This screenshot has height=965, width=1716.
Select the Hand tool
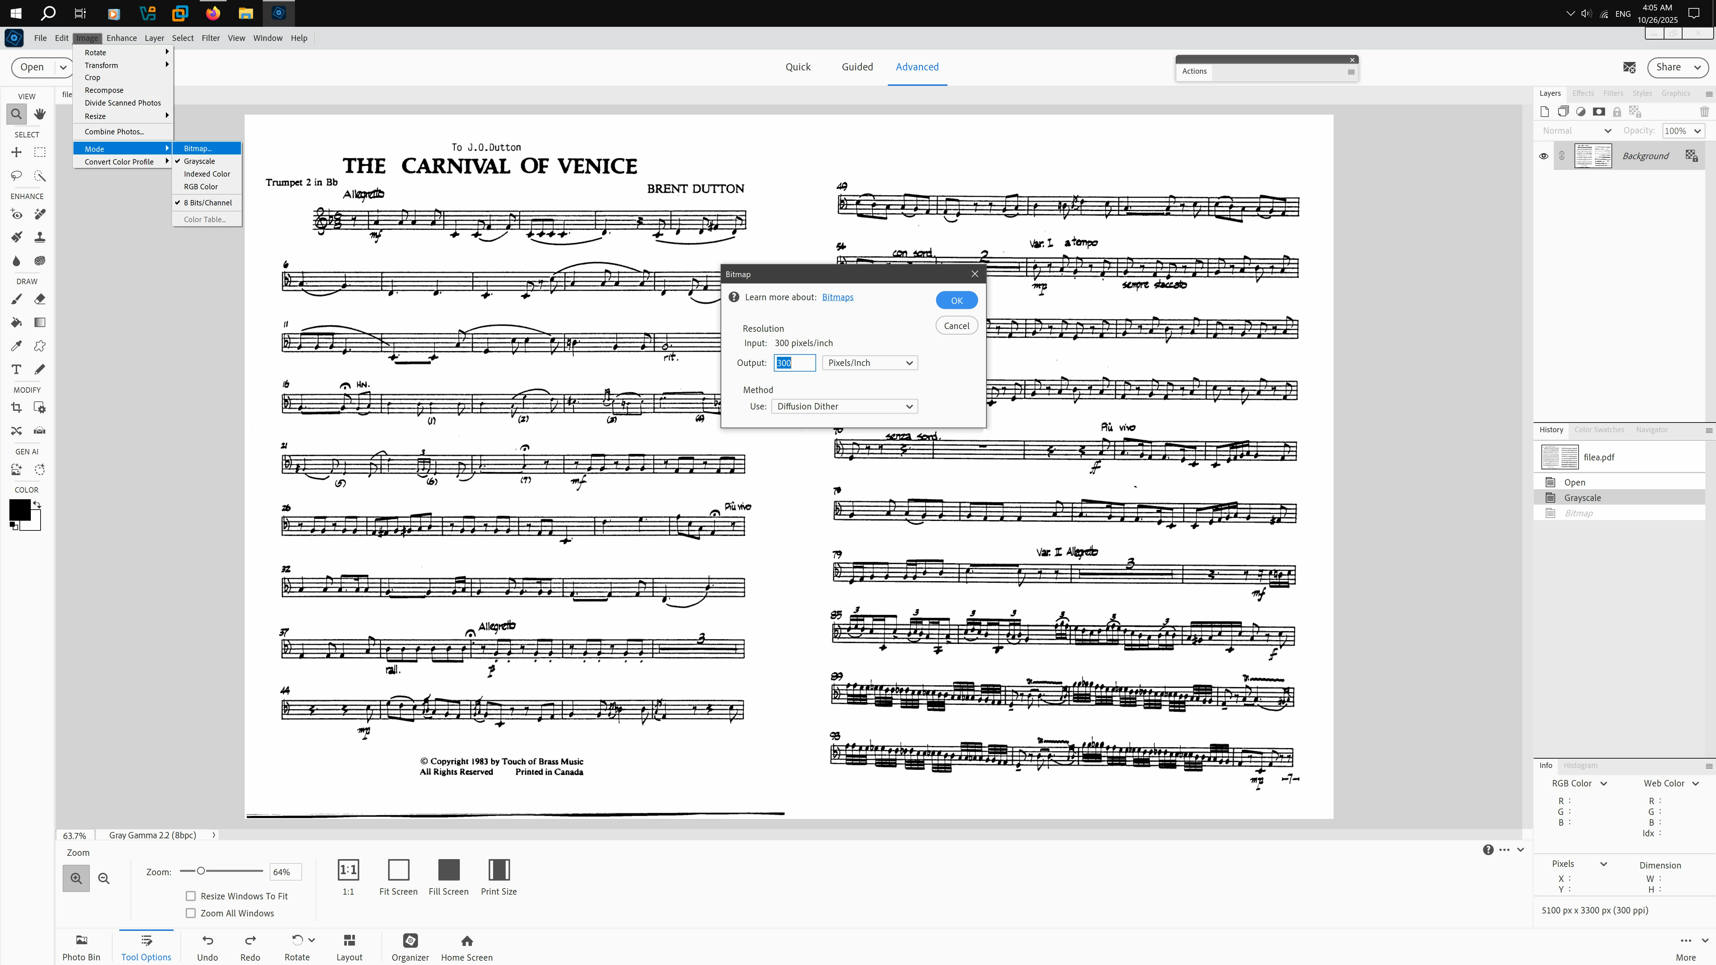click(x=39, y=114)
